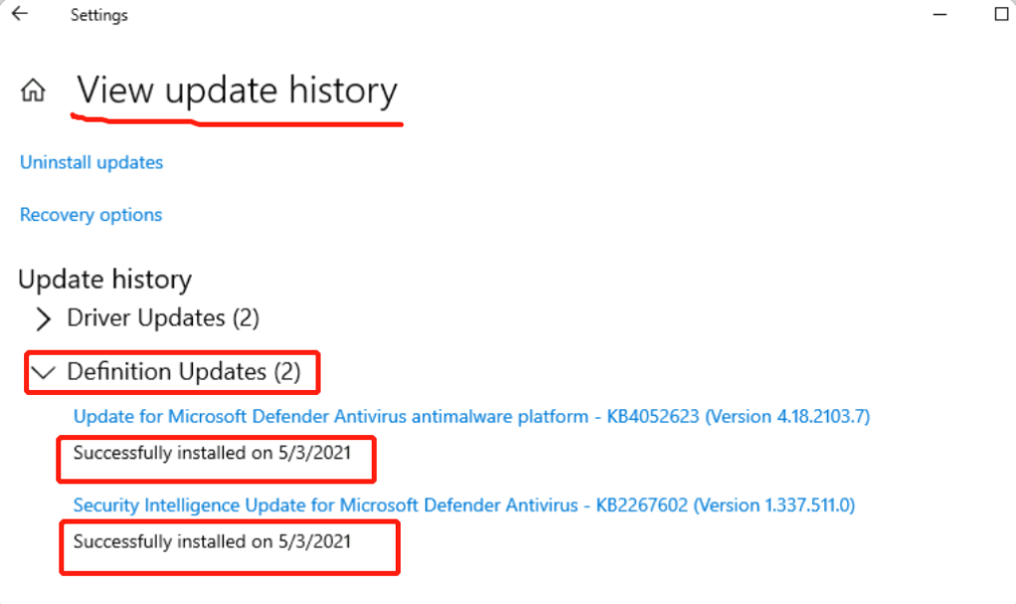Click the View update history page title

pos(238,90)
